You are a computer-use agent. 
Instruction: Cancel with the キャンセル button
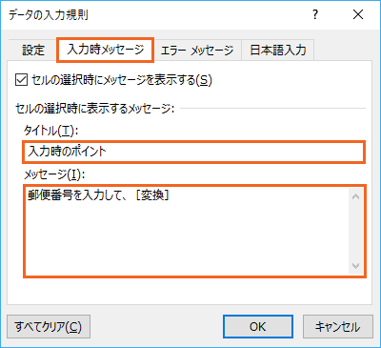(338, 326)
